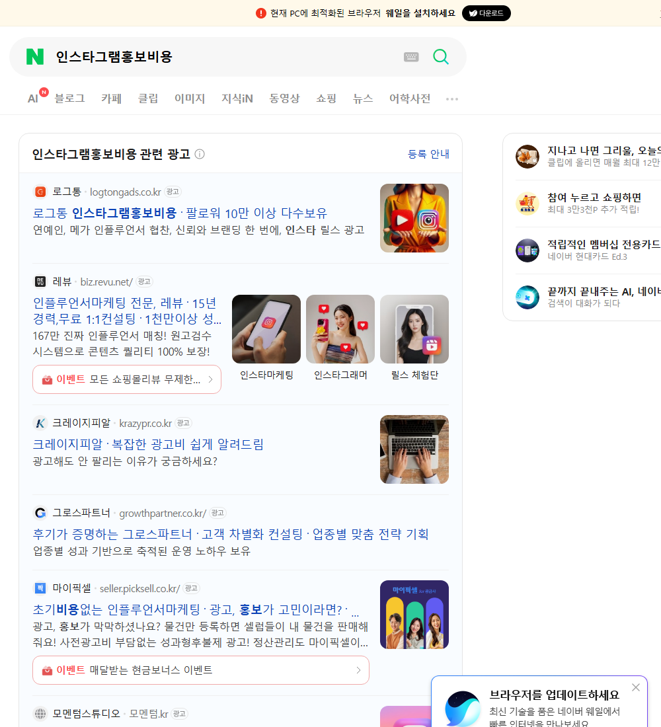Click the 광고 badge next to seller.picksell.co.kr
Image resolution: width=661 pixels, height=727 pixels.
[191, 588]
